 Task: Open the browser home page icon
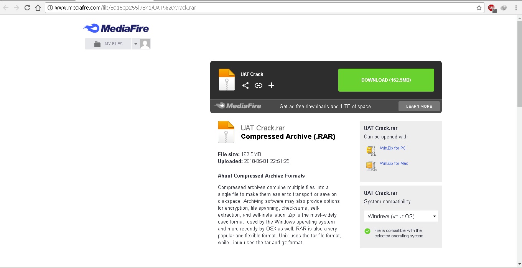38,8
